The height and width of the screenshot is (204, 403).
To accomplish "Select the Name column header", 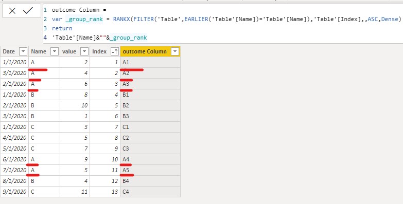I will (x=44, y=51).
